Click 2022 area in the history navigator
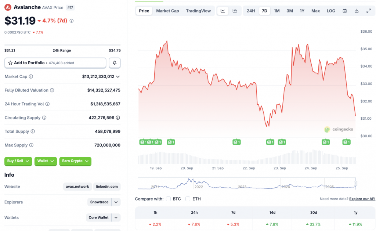Viewport: 376px width, 231px height. click(199, 187)
